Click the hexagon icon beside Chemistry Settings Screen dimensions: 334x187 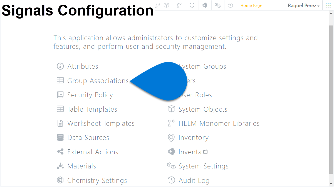coord(60,180)
